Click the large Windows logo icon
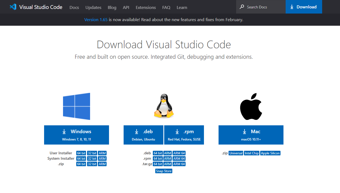The image size is (340, 193). [x=77, y=106]
